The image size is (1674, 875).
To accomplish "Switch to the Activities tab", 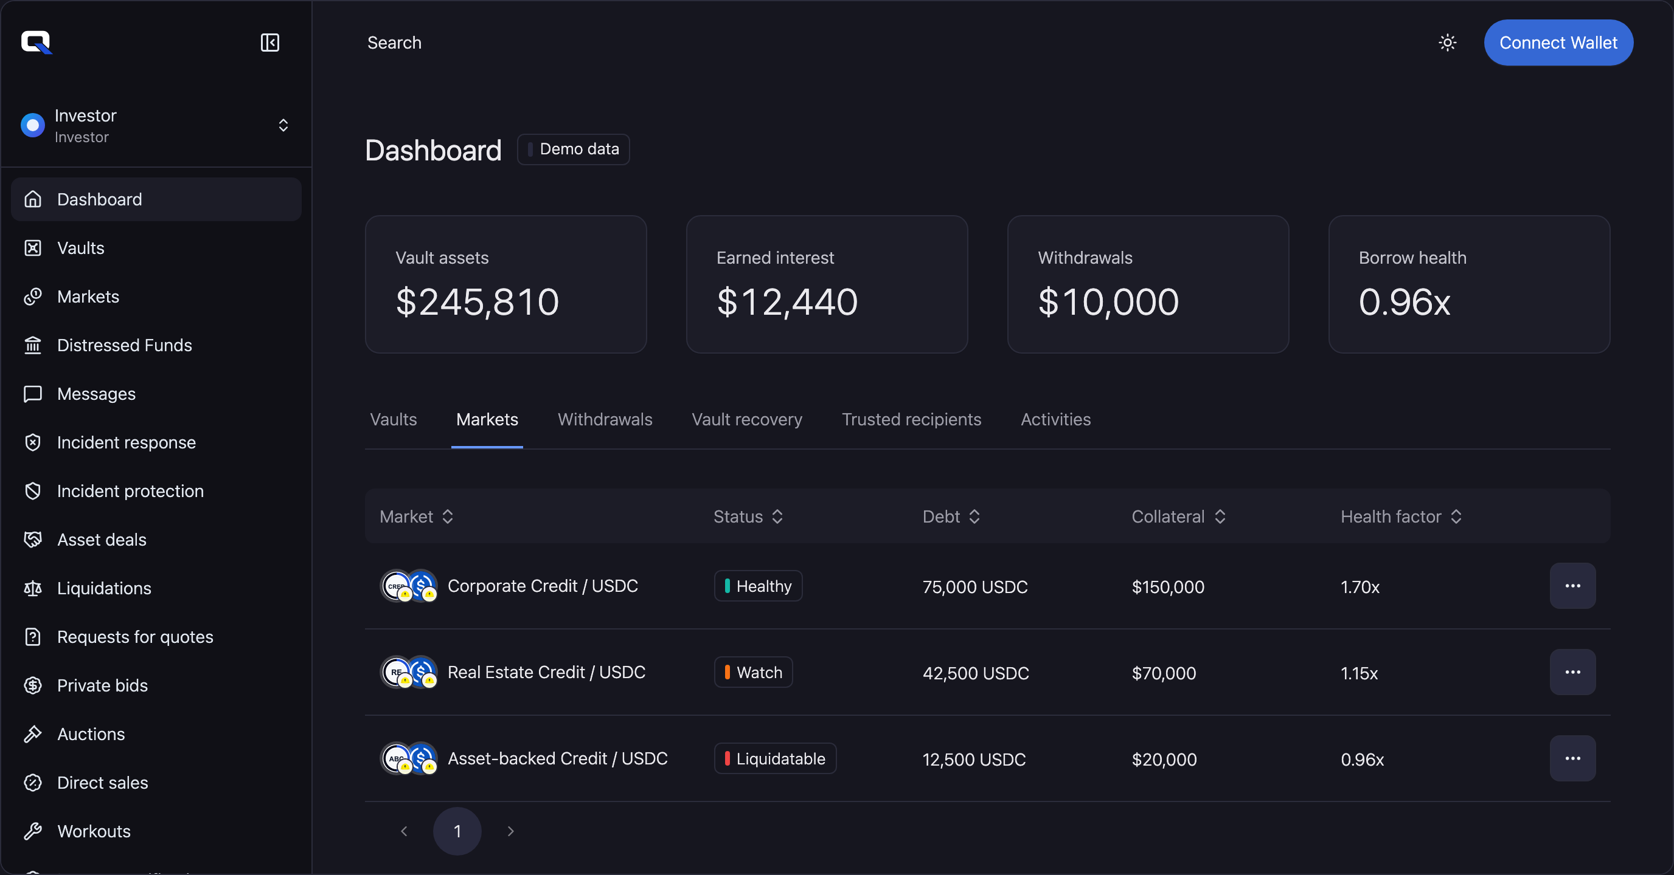I will click(1055, 420).
